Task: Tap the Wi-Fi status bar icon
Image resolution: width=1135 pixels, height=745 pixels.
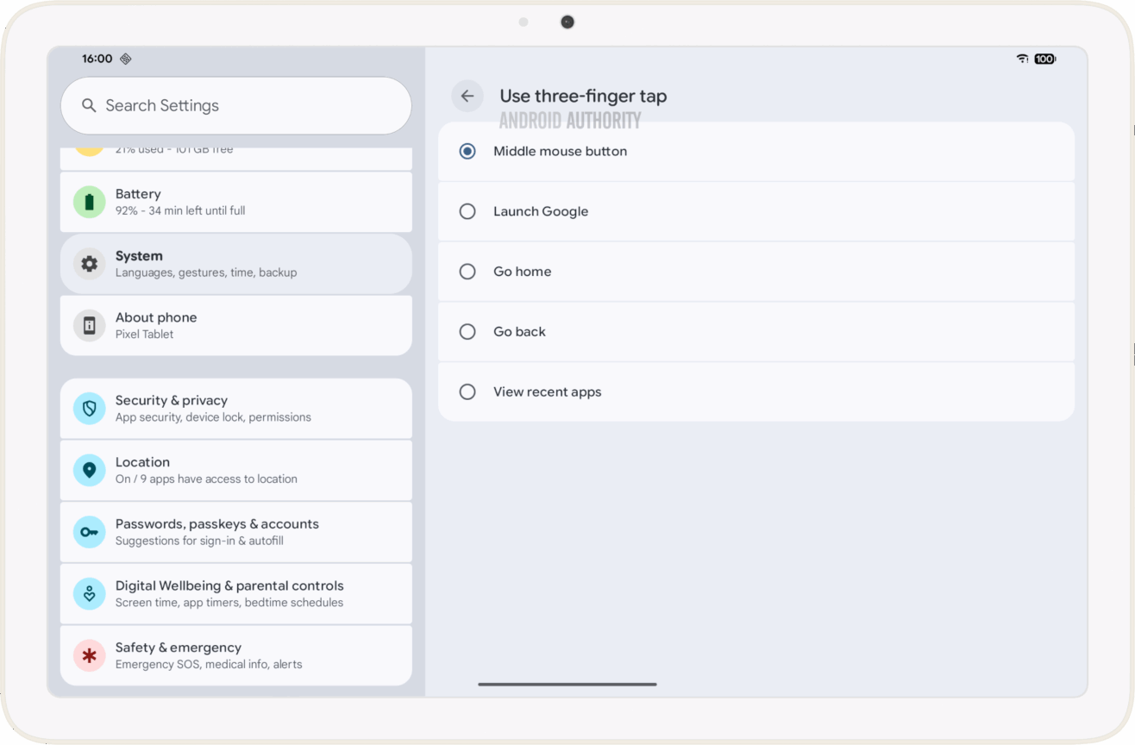Action: (1022, 59)
